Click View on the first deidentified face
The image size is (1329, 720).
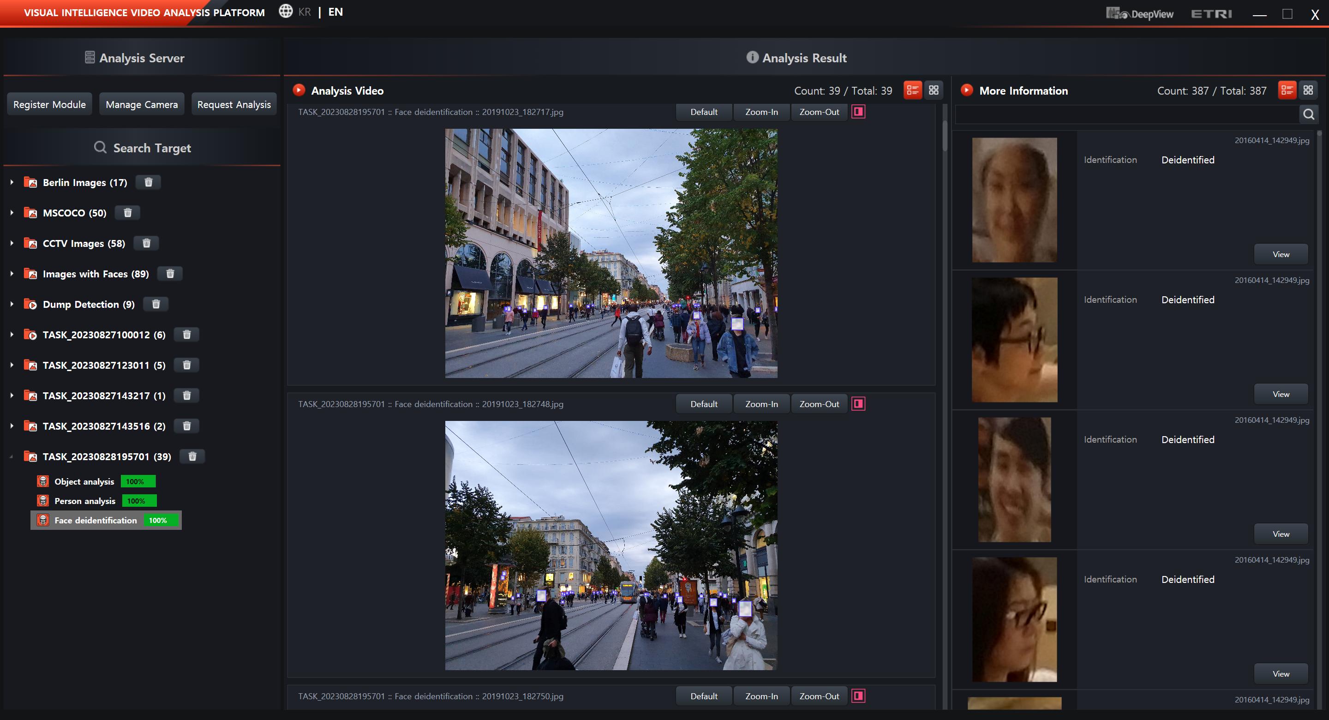[1281, 254]
